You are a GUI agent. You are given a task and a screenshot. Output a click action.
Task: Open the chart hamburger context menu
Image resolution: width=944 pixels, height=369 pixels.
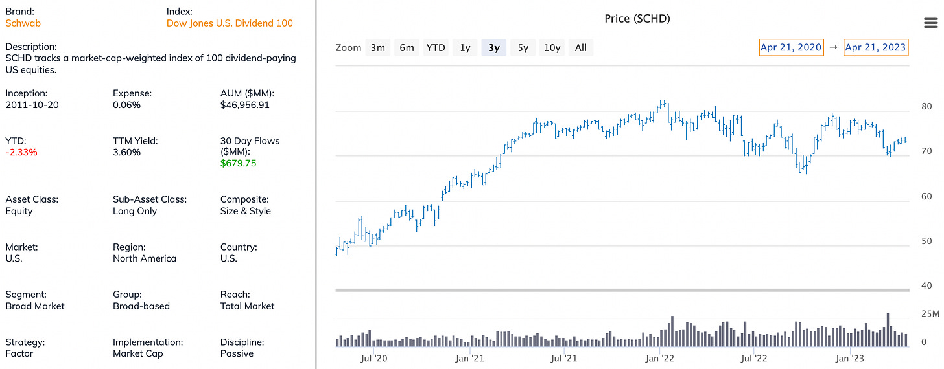coord(931,23)
